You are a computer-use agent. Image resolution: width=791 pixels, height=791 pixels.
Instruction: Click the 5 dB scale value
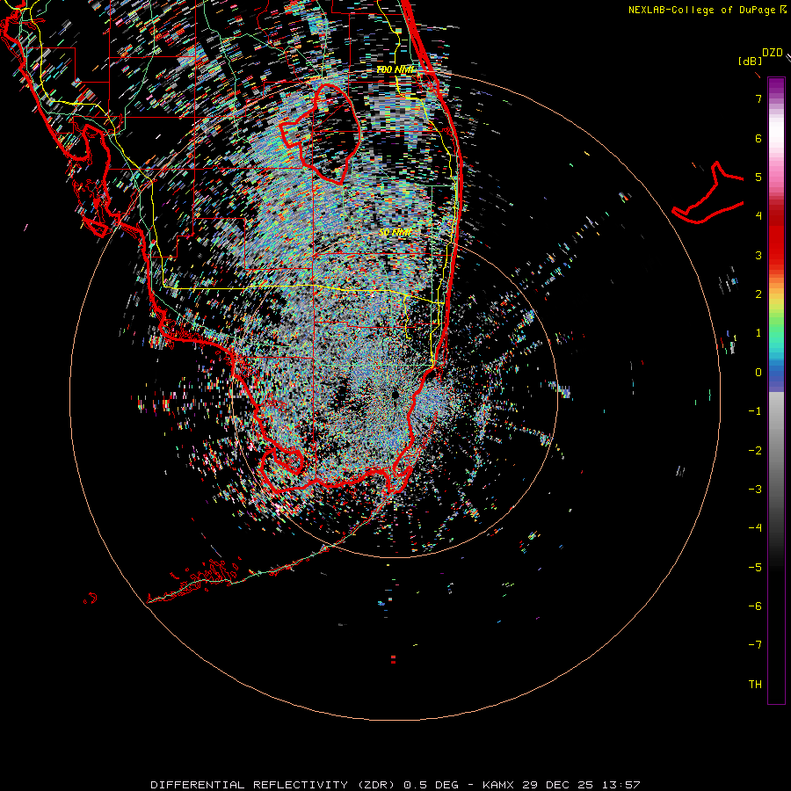(x=758, y=177)
